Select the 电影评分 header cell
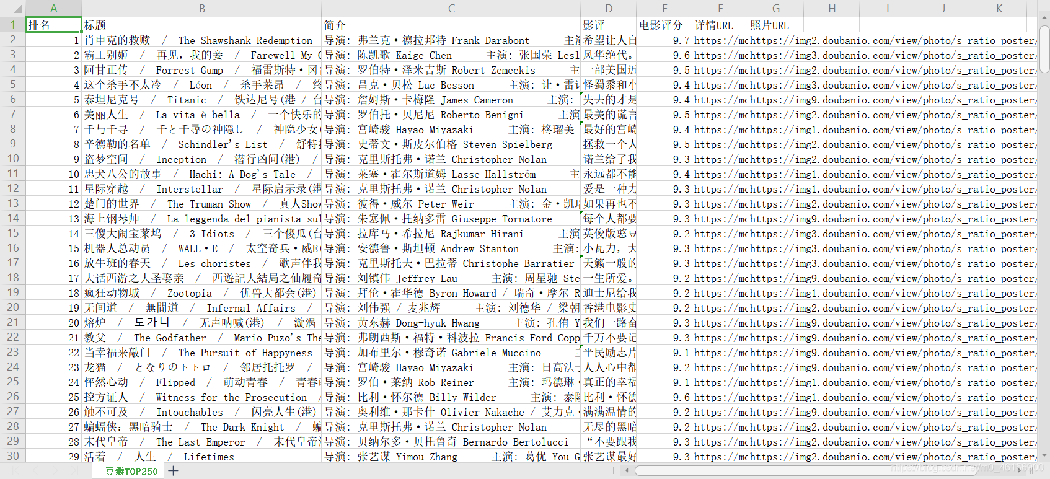The width and height of the screenshot is (1050, 479). pyautogui.click(x=664, y=25)
